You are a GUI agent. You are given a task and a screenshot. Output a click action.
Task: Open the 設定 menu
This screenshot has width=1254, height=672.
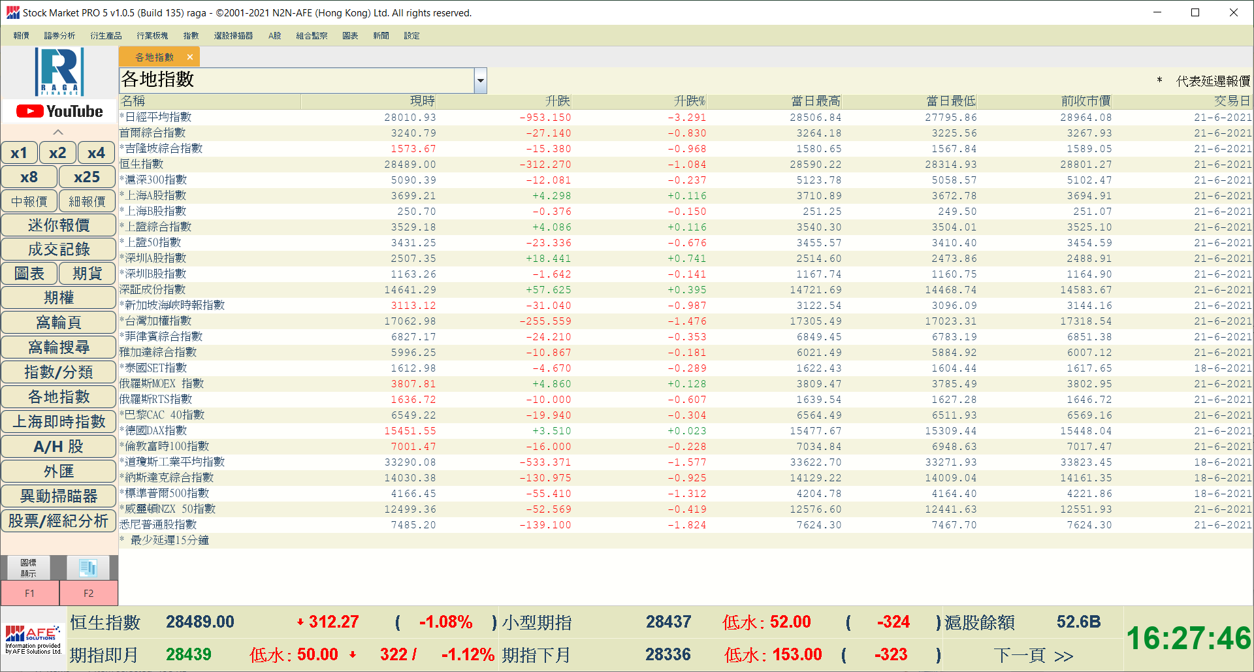411,36
